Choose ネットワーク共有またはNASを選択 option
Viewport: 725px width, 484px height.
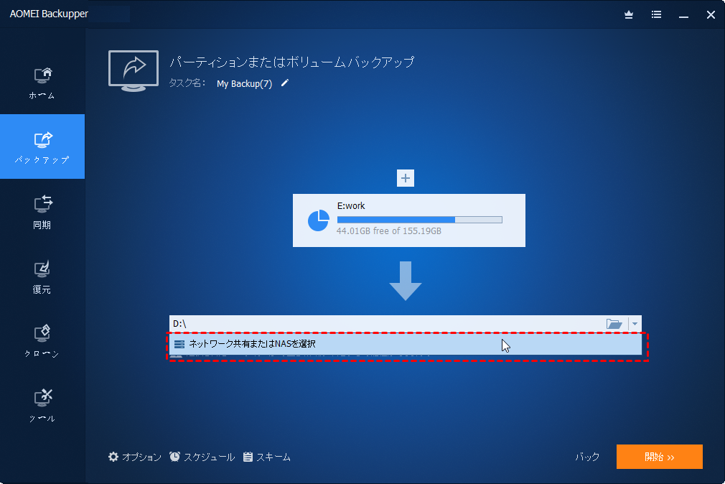[406, 344]
